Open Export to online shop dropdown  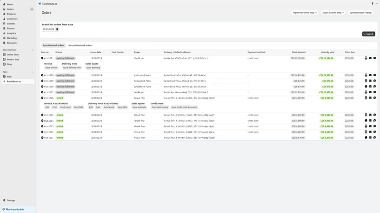coord(333,13)
